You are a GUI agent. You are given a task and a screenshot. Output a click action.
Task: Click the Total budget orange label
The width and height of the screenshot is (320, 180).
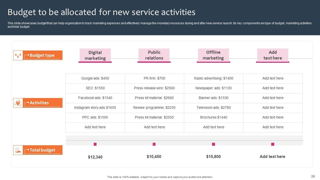click(42, 150)
